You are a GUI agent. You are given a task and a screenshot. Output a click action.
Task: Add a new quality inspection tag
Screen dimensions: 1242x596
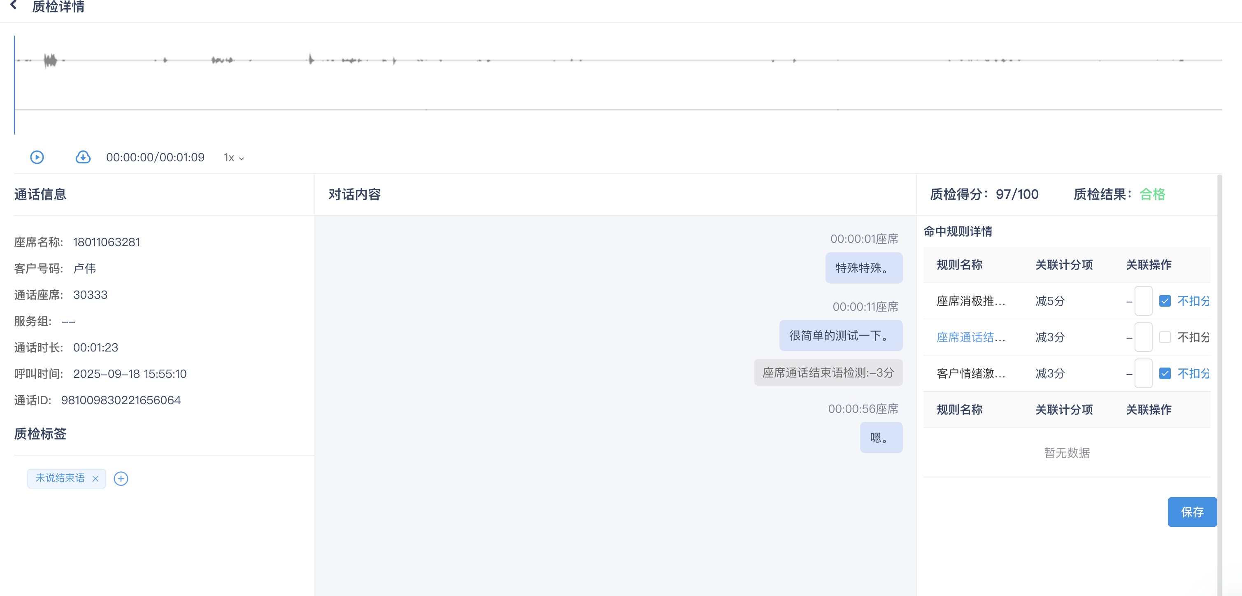[x=121, y=478]
